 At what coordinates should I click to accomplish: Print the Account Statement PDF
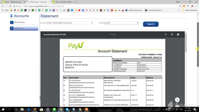point(178,35)
